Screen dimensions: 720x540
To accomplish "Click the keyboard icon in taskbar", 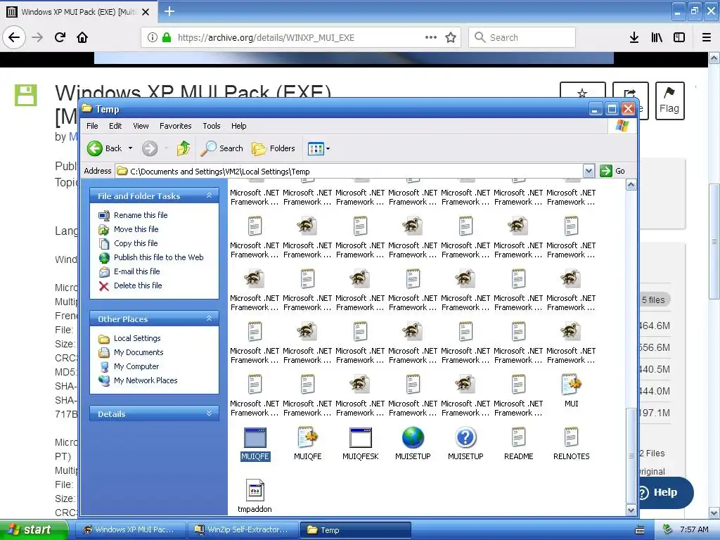I will (x=639, y=530).
